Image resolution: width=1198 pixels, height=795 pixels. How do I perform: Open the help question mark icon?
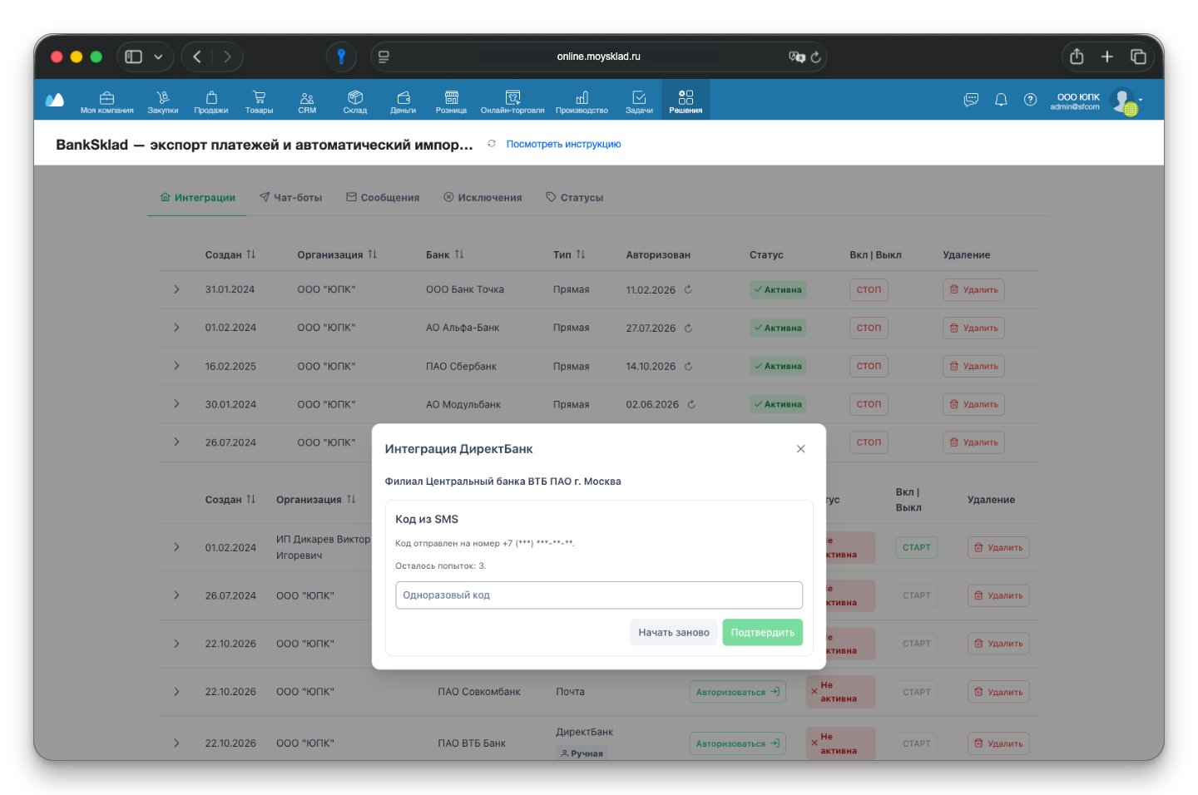click(x=1031, y=100)
